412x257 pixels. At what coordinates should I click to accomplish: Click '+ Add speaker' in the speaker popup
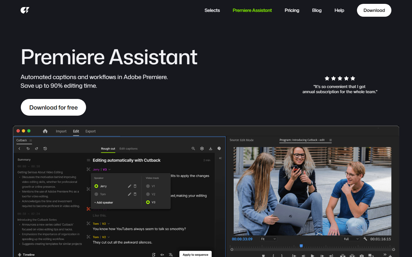pos(104,203)
